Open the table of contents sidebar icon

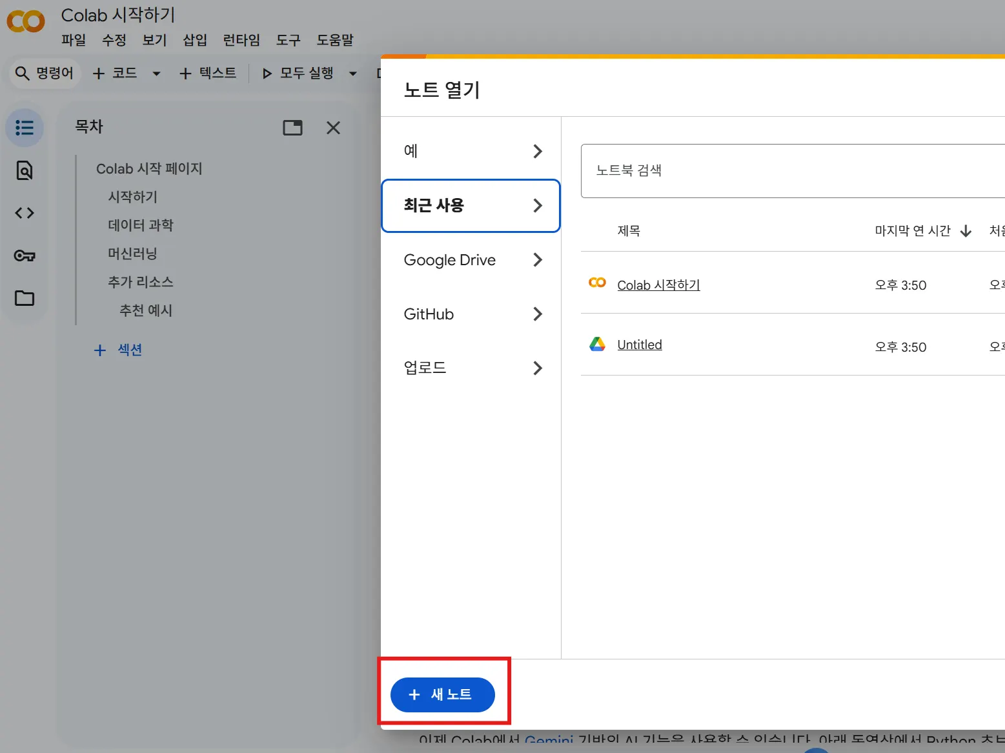point(25,128)
